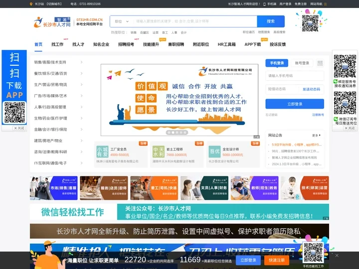This screenshot has width=359, height=269.
Task: Close the right WeChat QR floating panel
Action: point(350,128)
